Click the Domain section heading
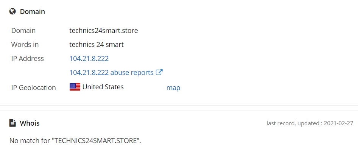The height and width of the screenshot is (151, 358). point(33,12)
